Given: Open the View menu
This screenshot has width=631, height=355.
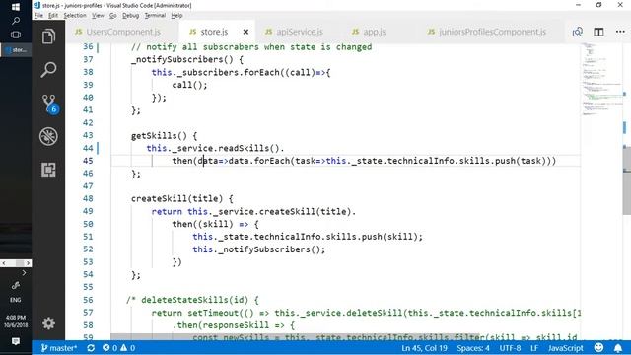Looking at the screenshot, I should (x=98, y=16).
